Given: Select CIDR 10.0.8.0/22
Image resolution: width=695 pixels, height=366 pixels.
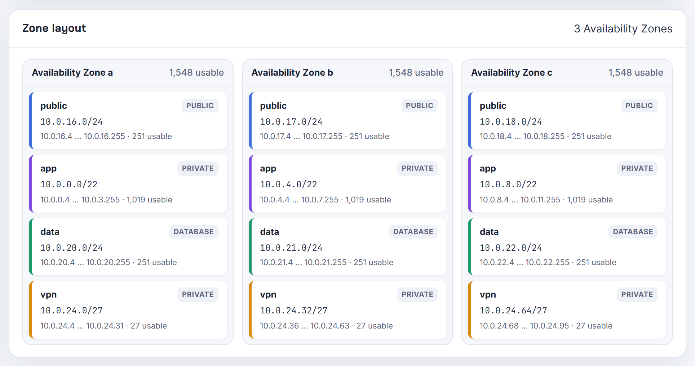Looking at the screenshot, I should click(x=508, y=184).
